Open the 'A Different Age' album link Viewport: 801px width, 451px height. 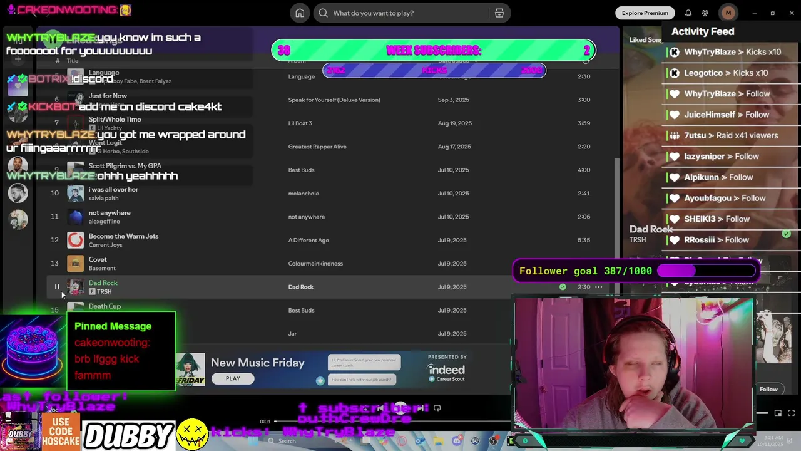pos(309,240)
